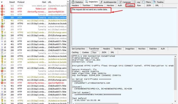This screenshot has height=104, width=178.
Task: Select request Cookies inspector tab
Action: coord(130,6)
